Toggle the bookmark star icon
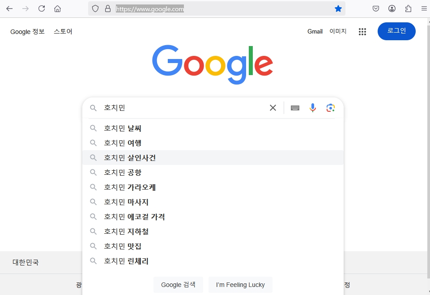The height and width of the screenshot is (295, 430). point(338,8)
